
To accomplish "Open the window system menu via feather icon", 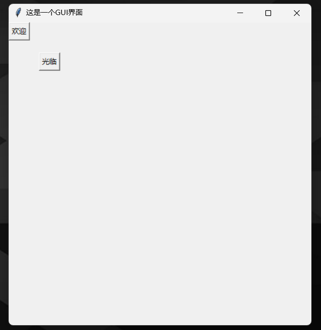I will click(18, 13).
